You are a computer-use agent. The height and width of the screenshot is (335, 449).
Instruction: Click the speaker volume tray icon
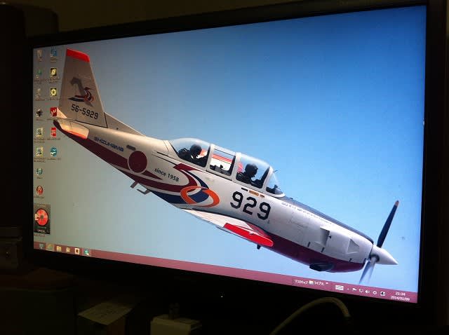(x=368, y=292)
